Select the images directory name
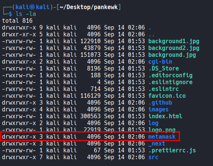Viewport: 213px width, 166px height. coord(159,110)
